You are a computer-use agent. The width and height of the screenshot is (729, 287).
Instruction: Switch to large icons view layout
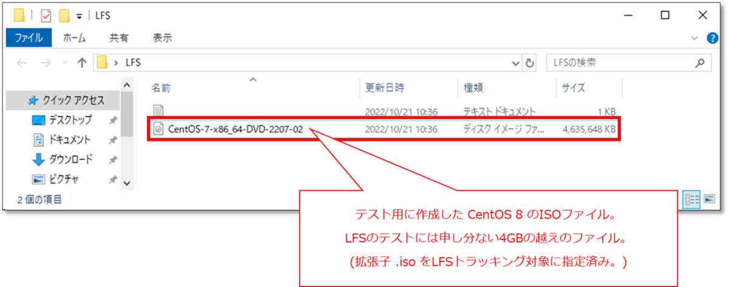(x=709, y=198)
